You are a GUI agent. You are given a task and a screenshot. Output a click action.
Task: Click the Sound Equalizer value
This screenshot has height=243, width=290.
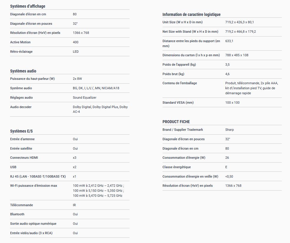(x=84, y=97)
